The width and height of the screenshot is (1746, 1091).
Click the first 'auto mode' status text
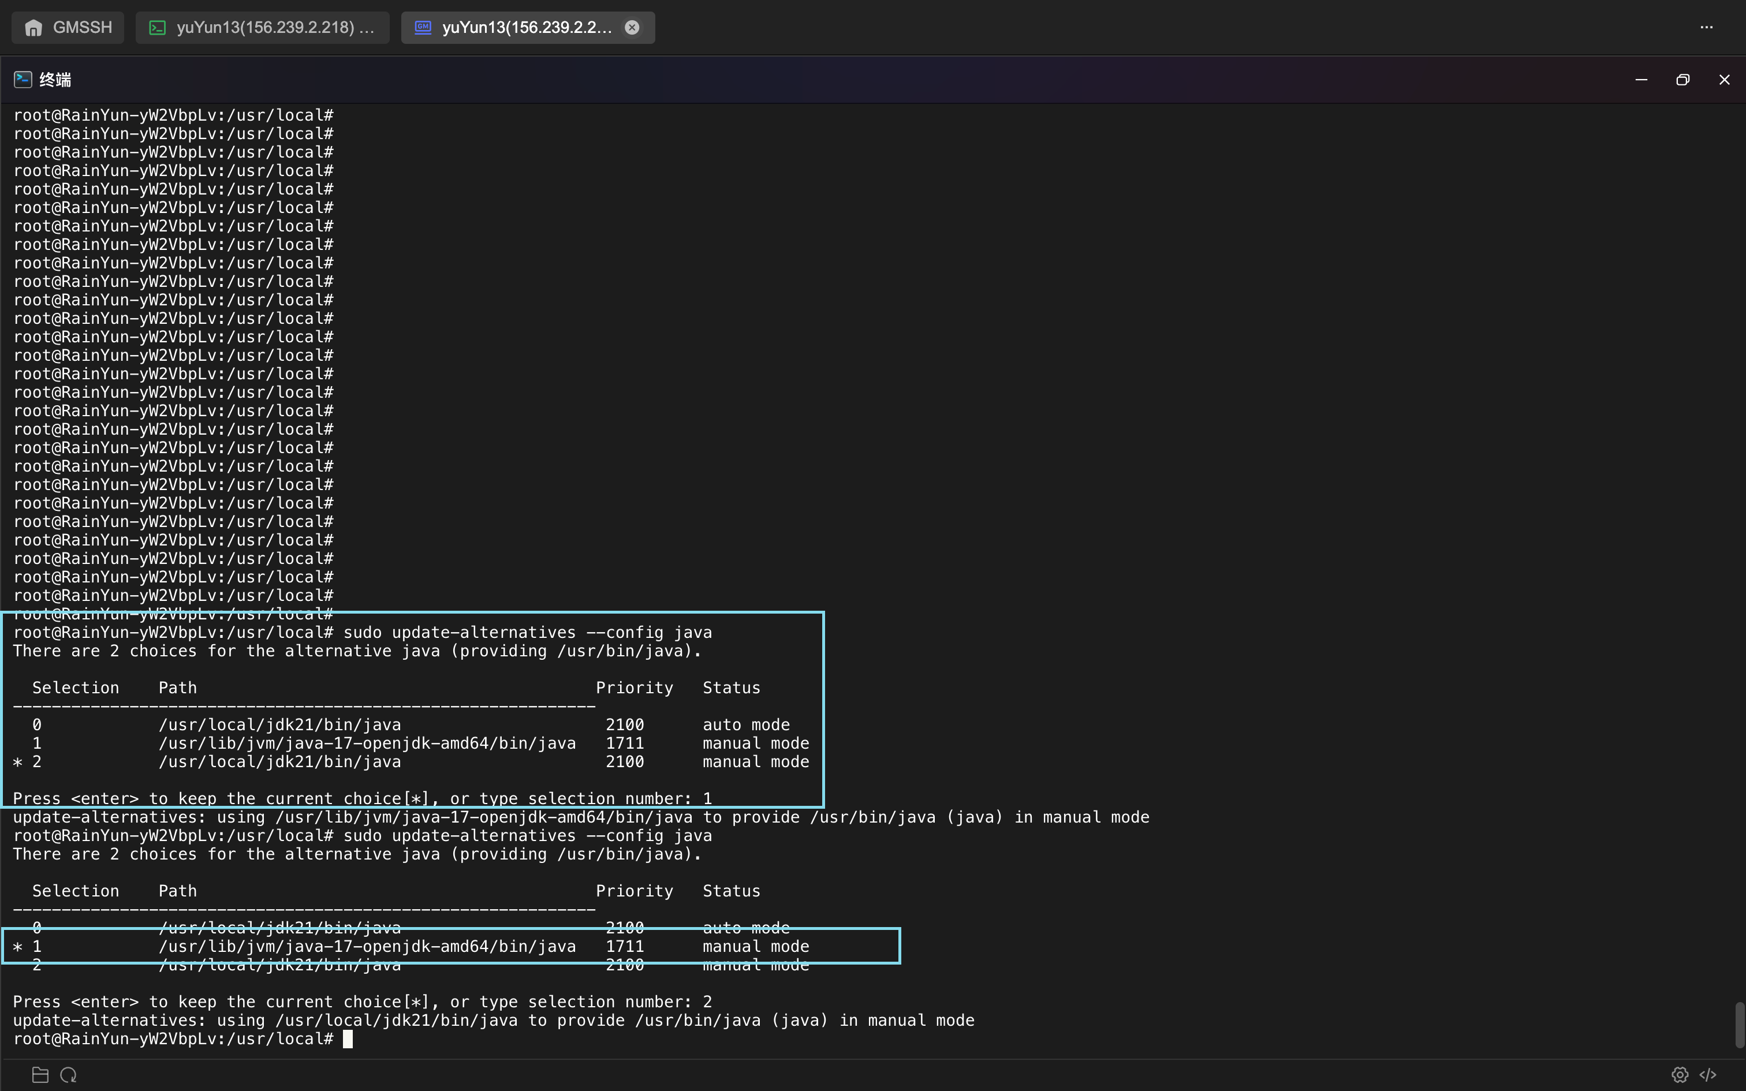tap(746, 725)
